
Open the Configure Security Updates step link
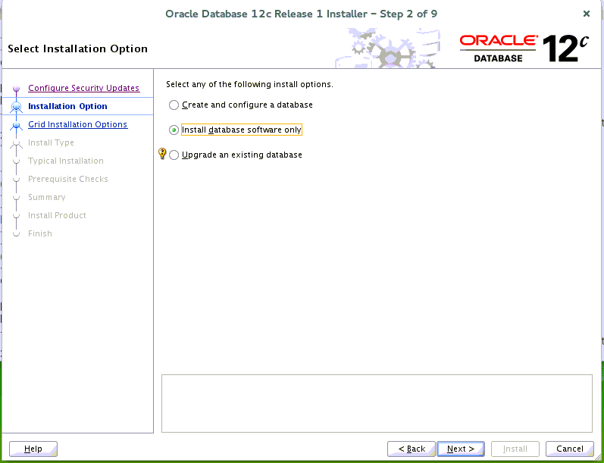[83, 88]
